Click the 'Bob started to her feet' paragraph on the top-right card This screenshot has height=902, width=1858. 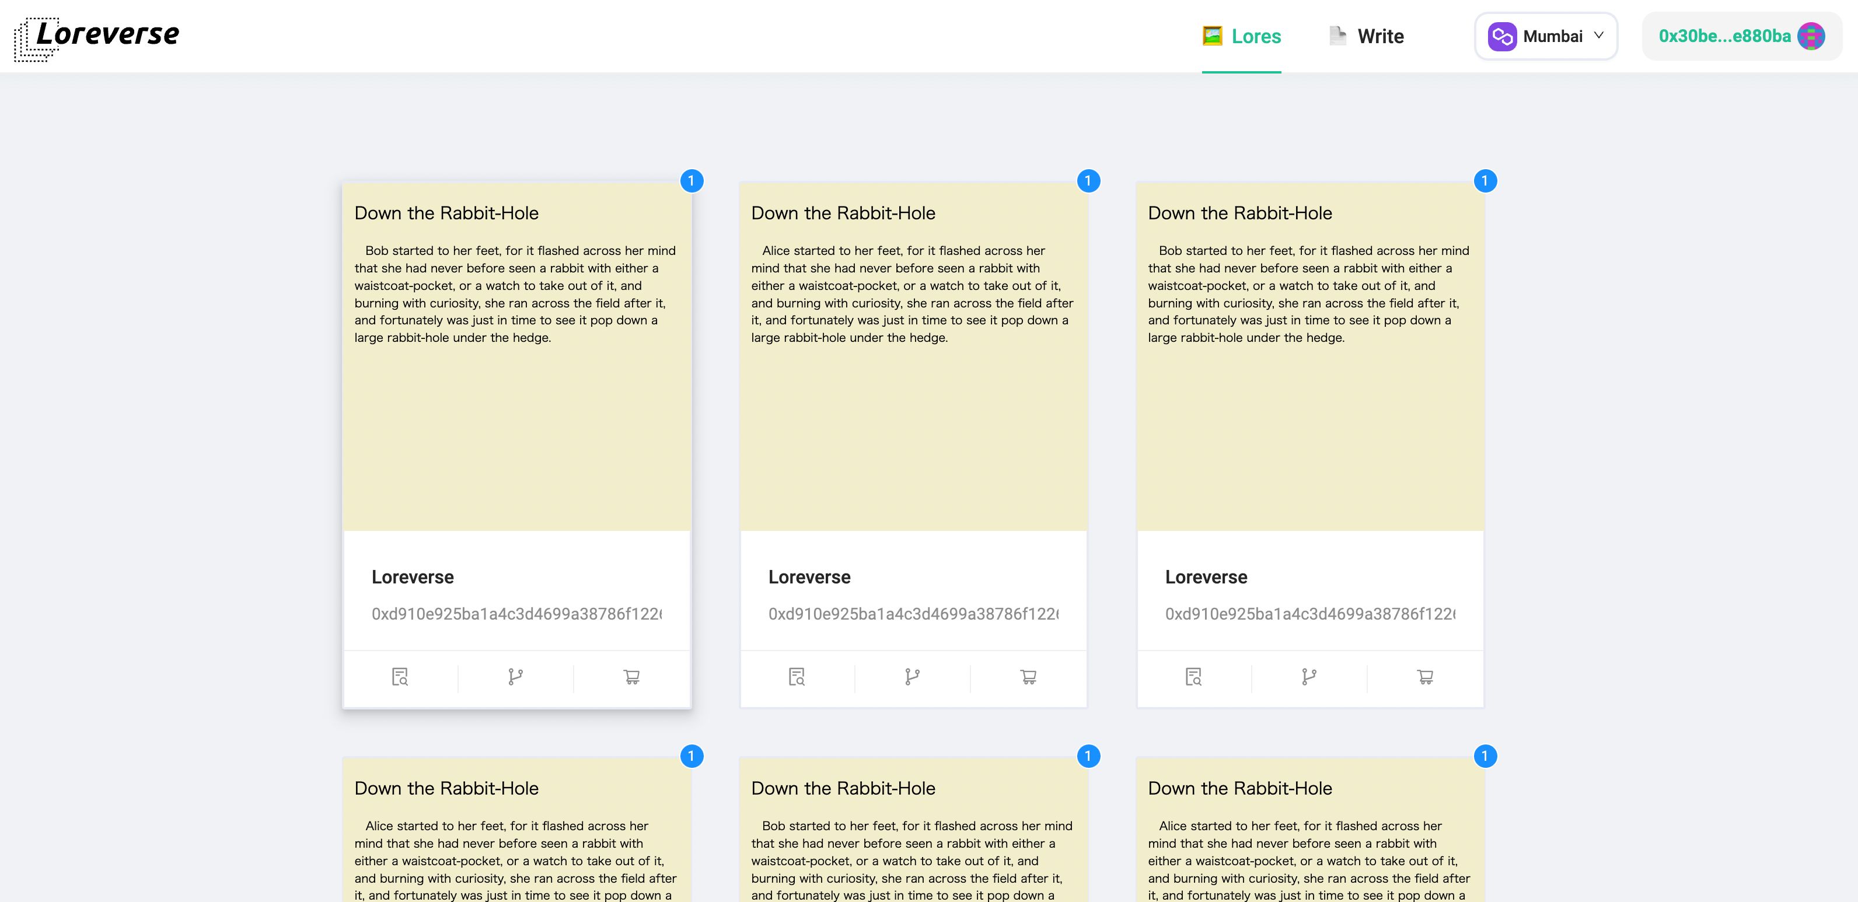click(x=1308, y=294)
